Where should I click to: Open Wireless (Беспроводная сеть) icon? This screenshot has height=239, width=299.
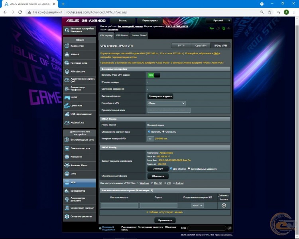tap(67, 140)
